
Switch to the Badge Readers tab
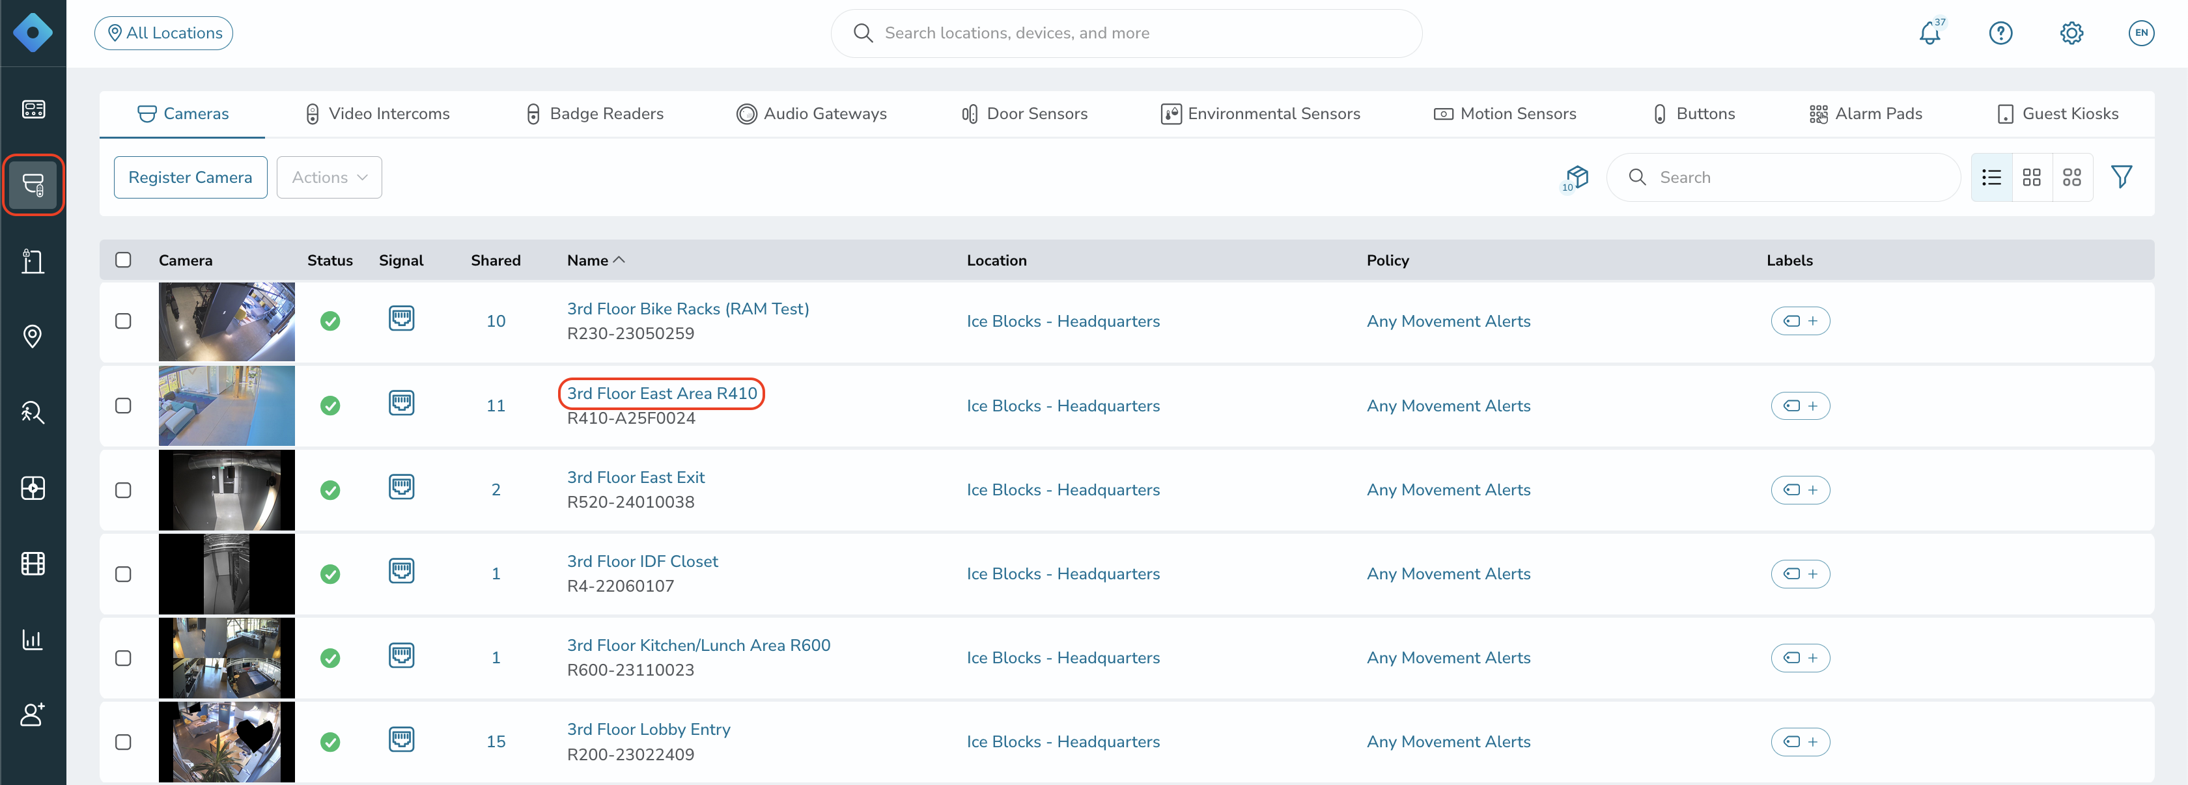click(x=595, y=114)
